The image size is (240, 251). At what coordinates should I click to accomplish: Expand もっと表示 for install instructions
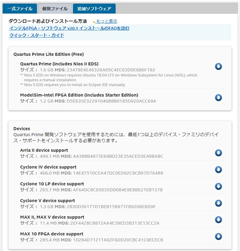[x=106, y=21]
